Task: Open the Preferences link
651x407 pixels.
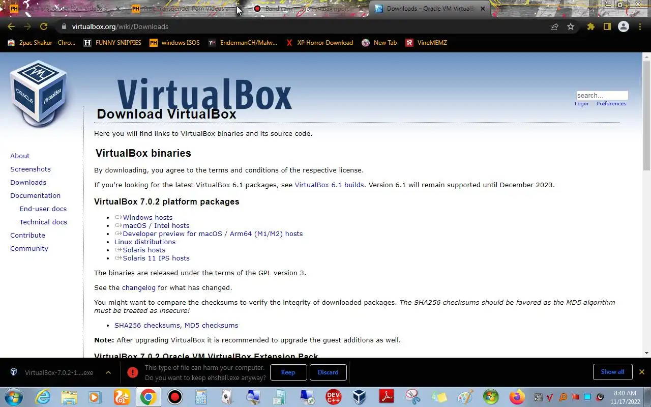Action: pos(611,104)
